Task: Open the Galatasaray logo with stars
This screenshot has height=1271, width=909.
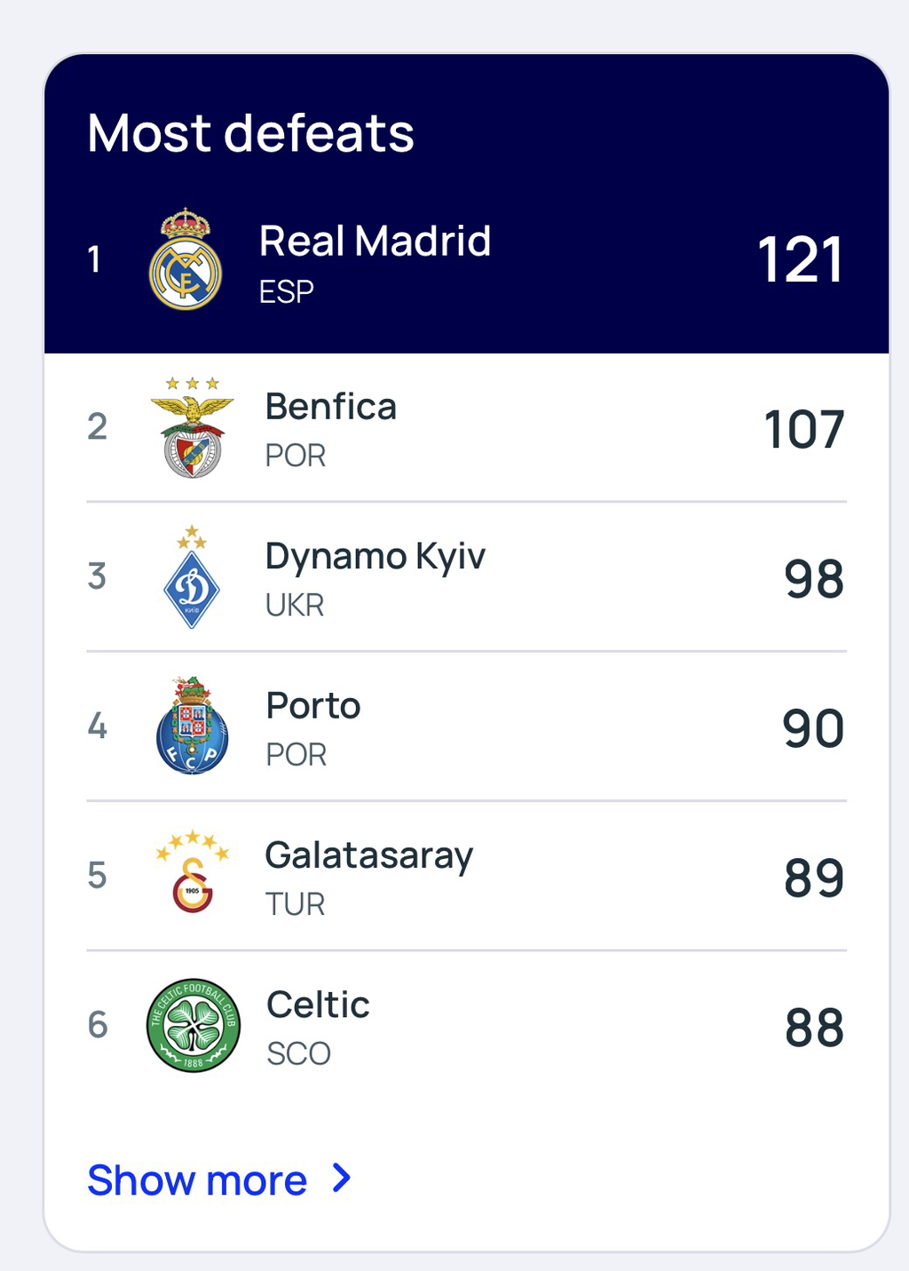Action: (x=193, y=872)
